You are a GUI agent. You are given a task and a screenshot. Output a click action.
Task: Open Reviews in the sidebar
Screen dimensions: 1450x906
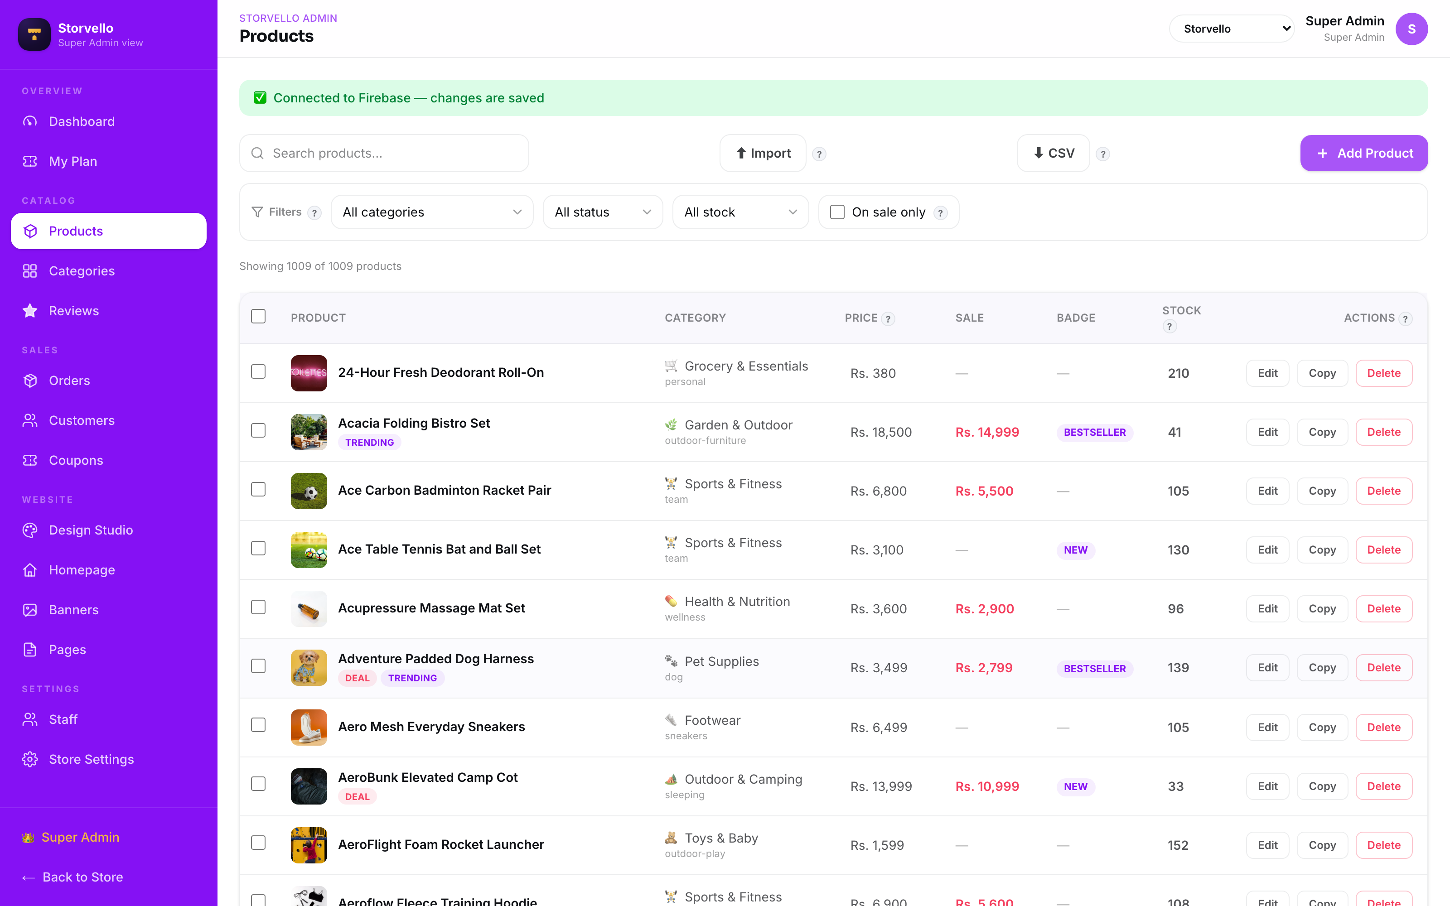[108, 311]
